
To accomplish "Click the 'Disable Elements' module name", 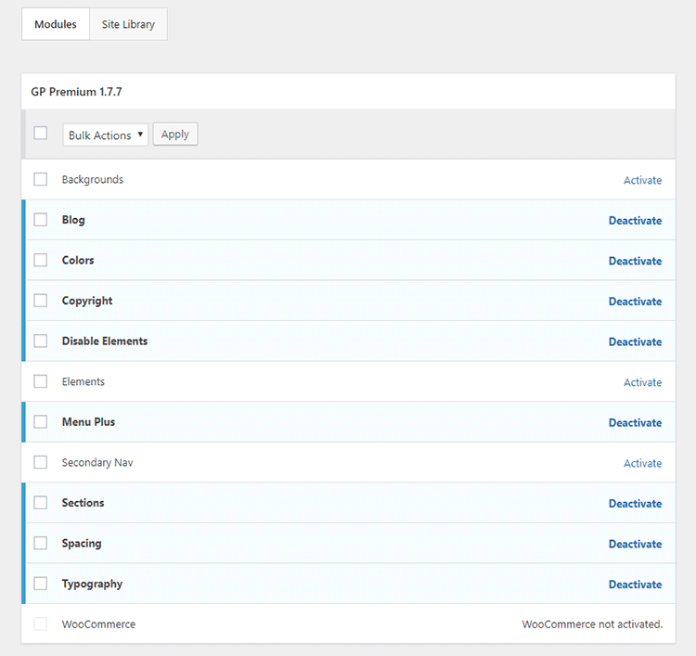I will point(104,341).
